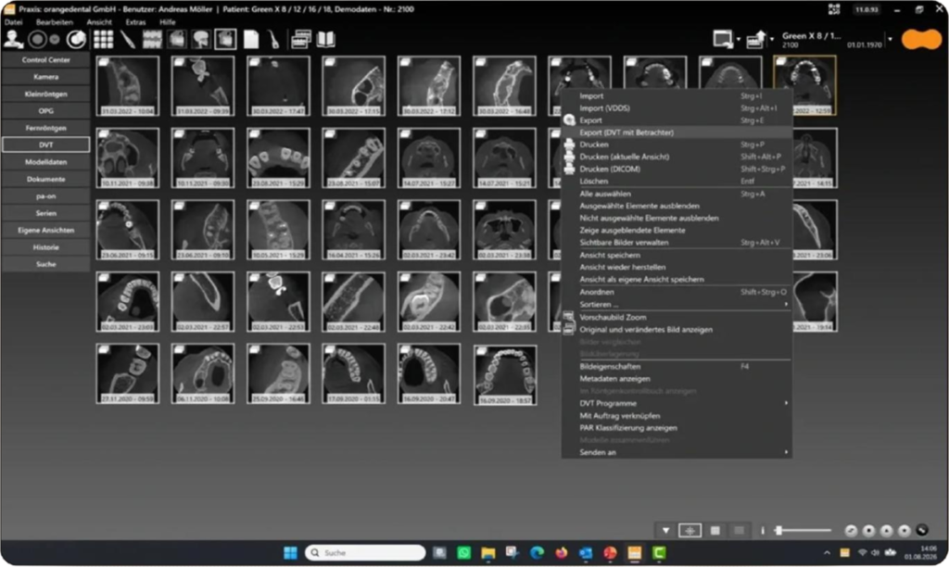Open WhatsApp from the taskbar
Screen dimensions: 949x567
(x=463, y=552)
